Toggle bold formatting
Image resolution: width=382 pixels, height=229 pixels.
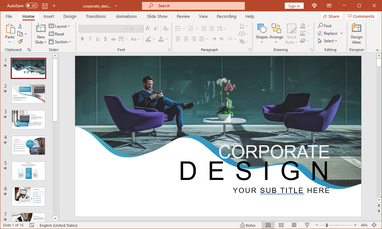[x=82, y=39]
